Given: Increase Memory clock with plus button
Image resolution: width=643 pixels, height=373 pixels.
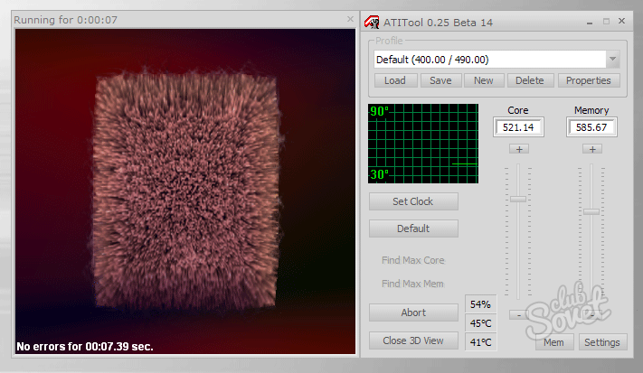Looking at the screenshot, I should click(x=592, y=149).
